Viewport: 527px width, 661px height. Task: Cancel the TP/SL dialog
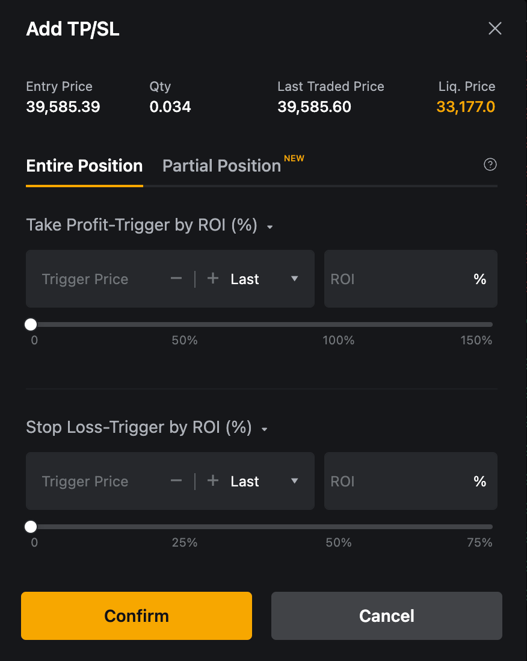point(387,616)
